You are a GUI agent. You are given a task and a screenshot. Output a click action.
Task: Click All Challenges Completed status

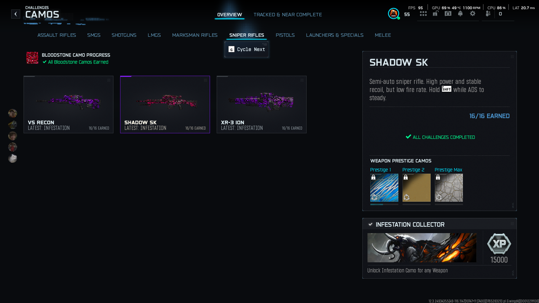click(x=440, y=137)
